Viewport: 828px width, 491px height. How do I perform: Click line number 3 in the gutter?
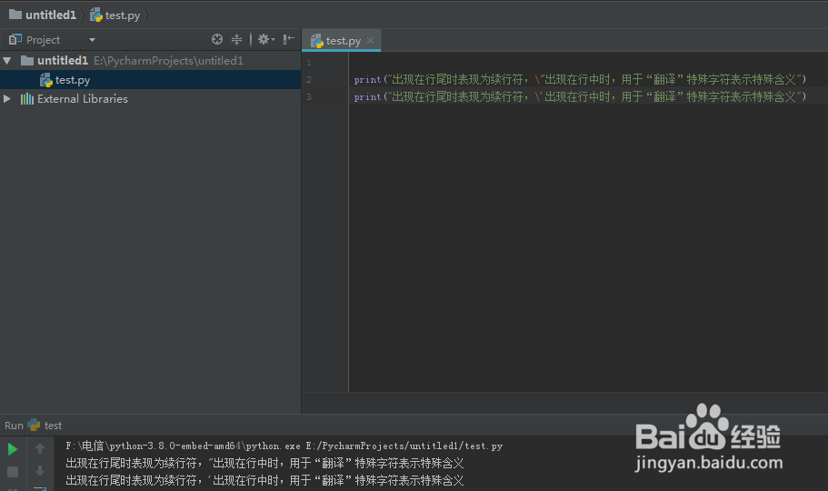click(309, 97)
